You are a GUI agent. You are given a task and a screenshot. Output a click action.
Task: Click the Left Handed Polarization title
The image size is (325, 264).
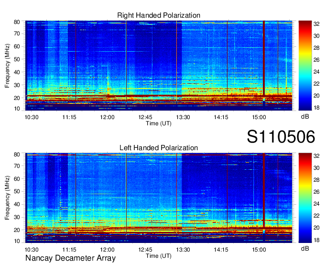pyautogui.click(x=159, y=148)
